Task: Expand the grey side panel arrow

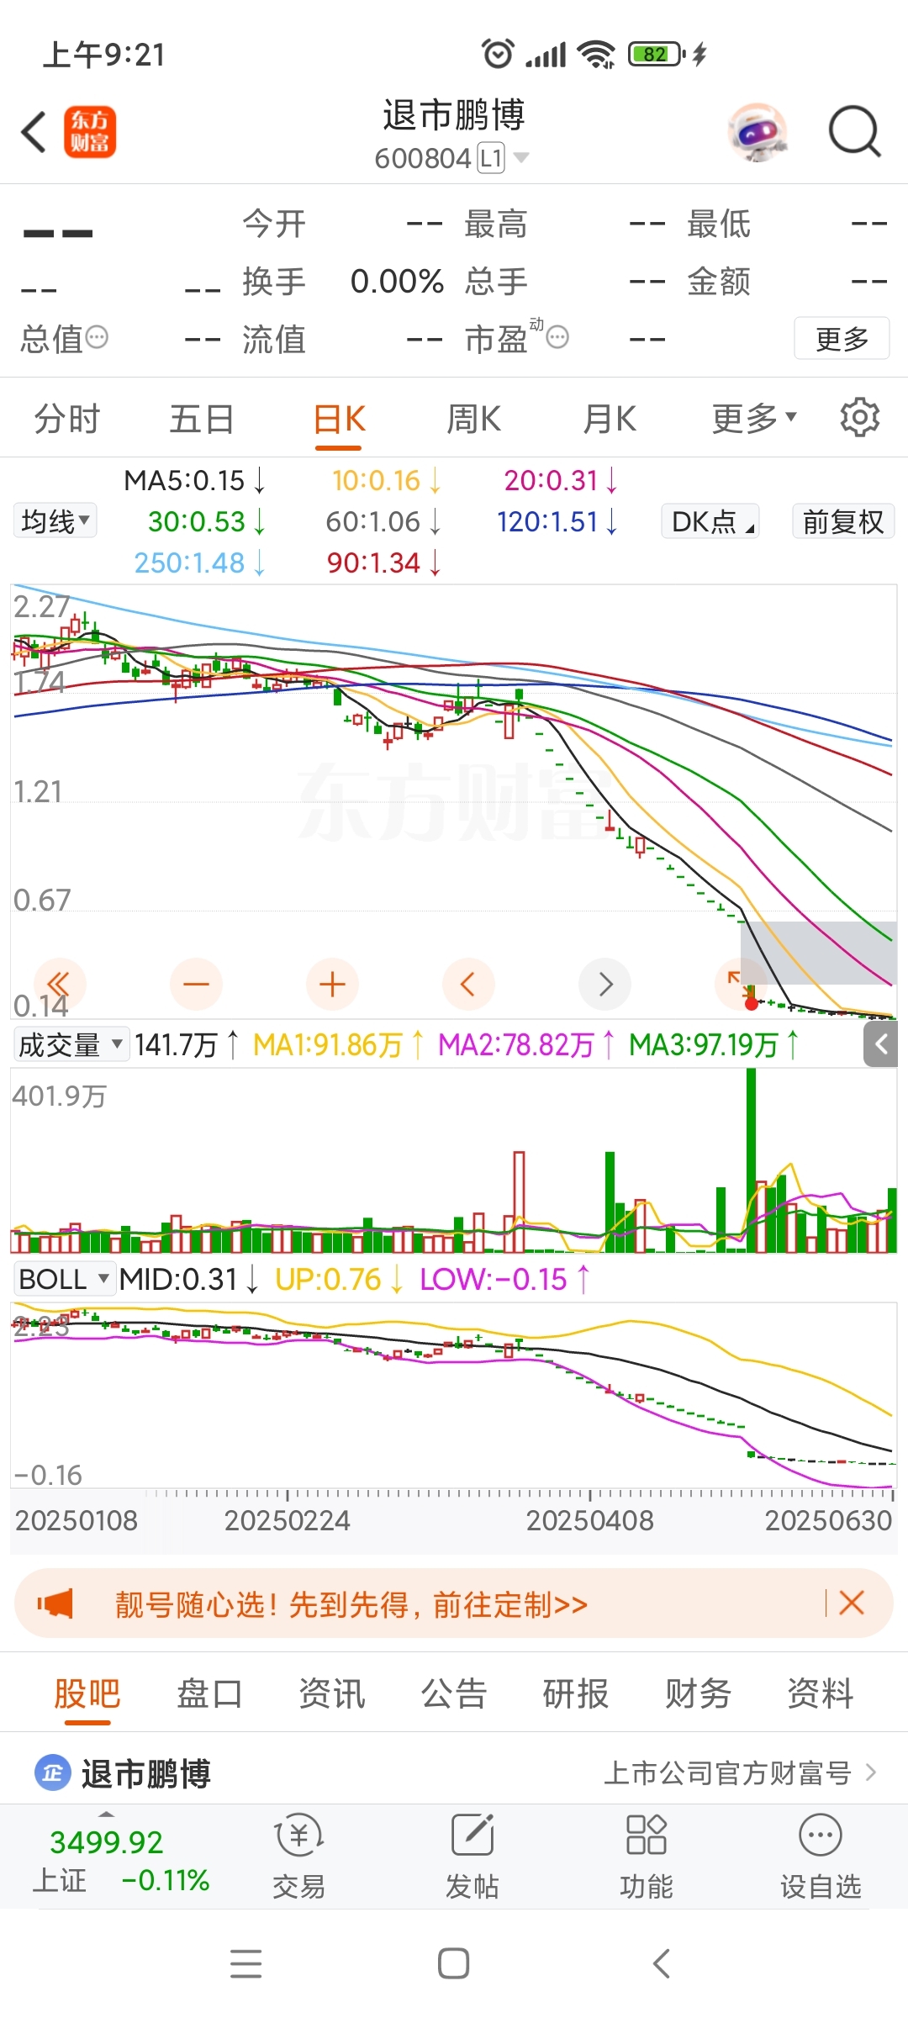Action: point(881,1045)
